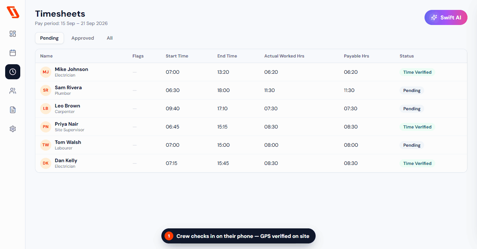
Task: Click the LB avatar for Leo Brown
Action: (46, 109)
